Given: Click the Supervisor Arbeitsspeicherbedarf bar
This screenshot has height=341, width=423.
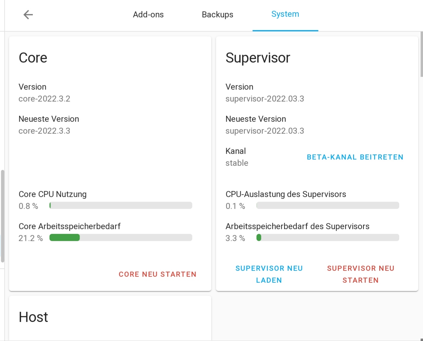Looking at the screenshot, I should coord(328,238).
